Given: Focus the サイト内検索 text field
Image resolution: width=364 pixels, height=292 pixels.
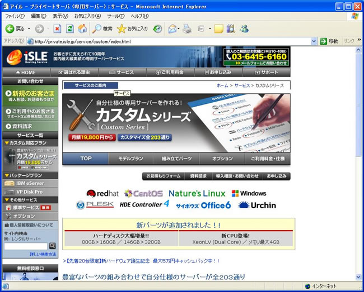Looking at the screenshot, I should pos(26,246).
